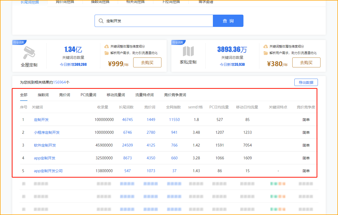This screenshot has width=338, height=215.
Task: Click bid word count 4125
Action: (x=151, y=145)
